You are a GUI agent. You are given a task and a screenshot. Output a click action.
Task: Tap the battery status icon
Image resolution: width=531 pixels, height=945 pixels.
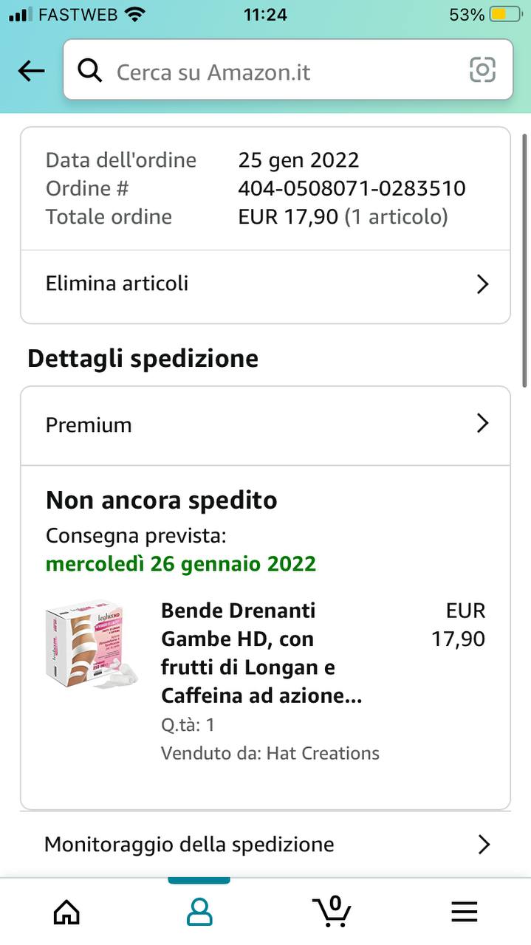point(507,15)
